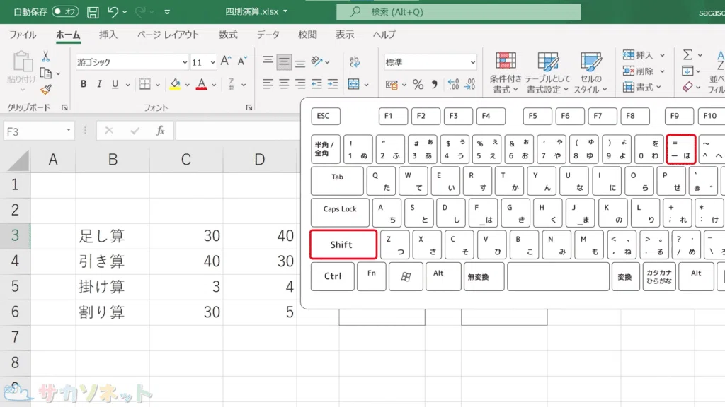
Task: Click the Merge & Center icon
Action: point(354,84)
